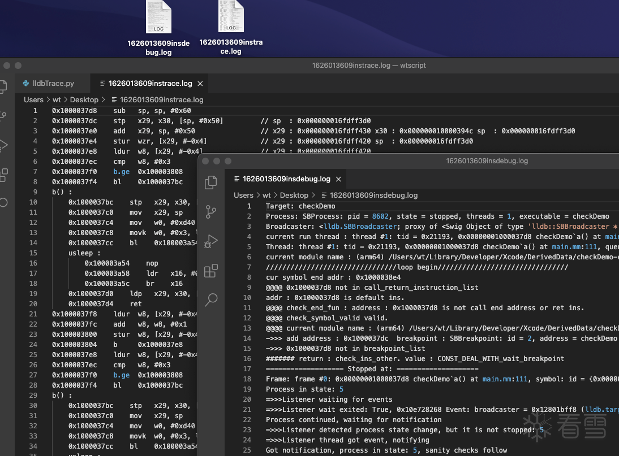This screenshot has width=619, height=456.
Task: Click 'addr : 0x1000037d8 is default ins.' line
Action: 335,298
